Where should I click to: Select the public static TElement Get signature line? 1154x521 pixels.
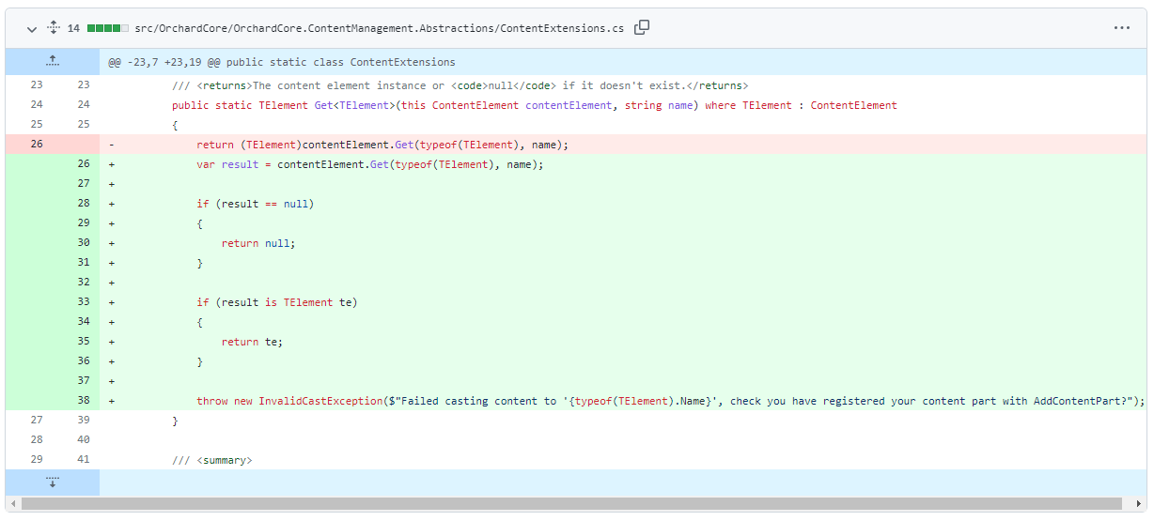[x=535, y=105]
